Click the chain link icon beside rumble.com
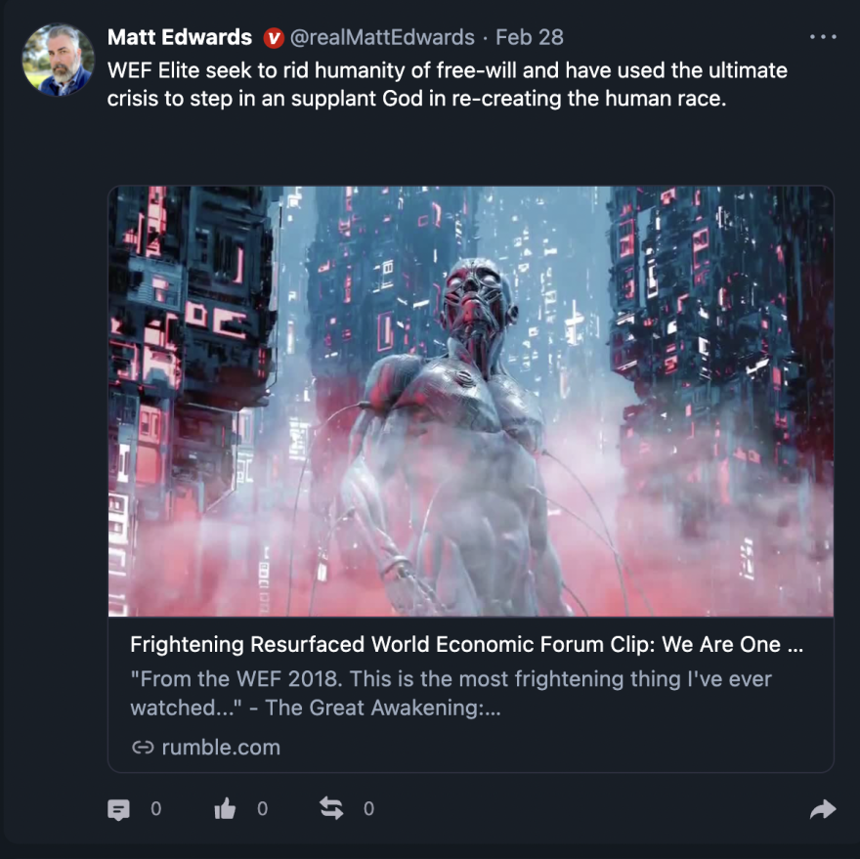This screenshot has width=860, height=859. pyautogui.click(x=143, y=748)
